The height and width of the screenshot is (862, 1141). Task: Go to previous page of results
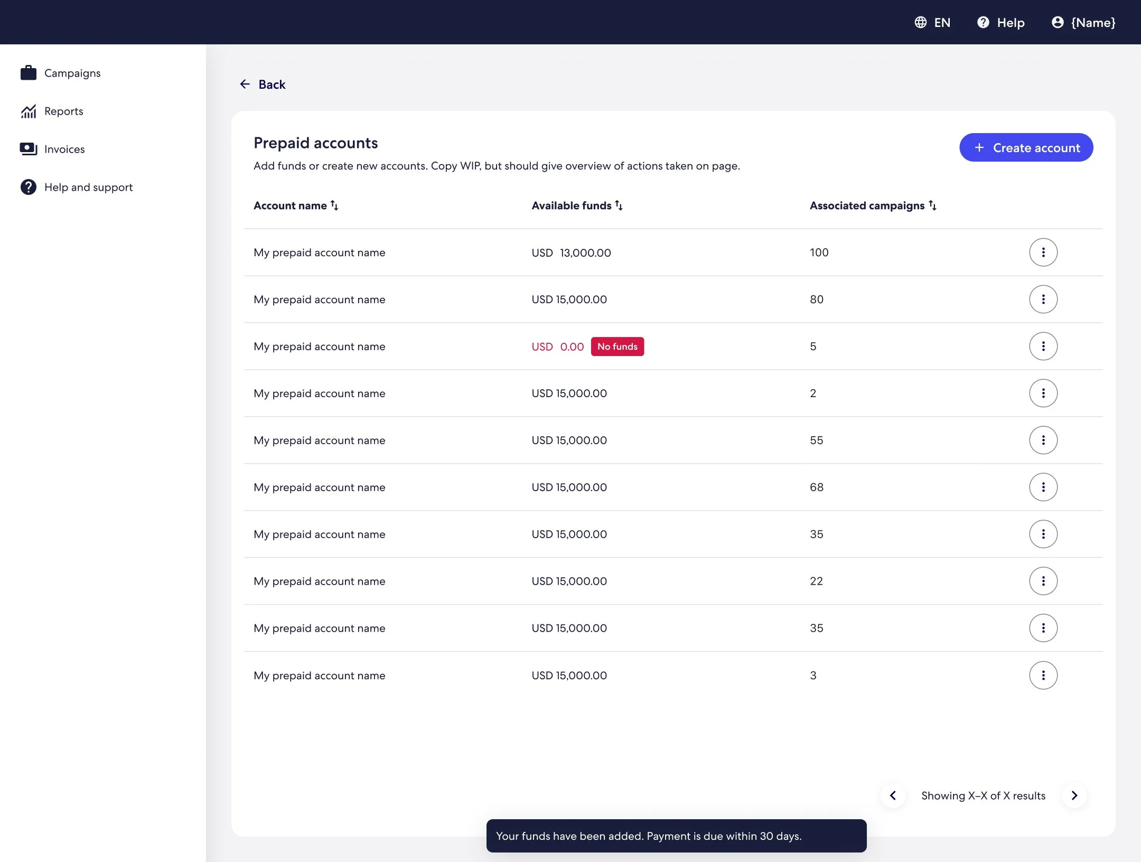893,795
